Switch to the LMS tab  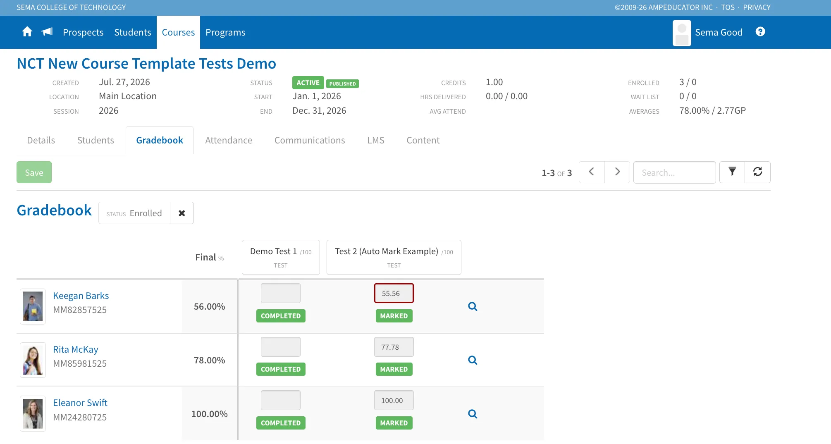click(376, 140)
